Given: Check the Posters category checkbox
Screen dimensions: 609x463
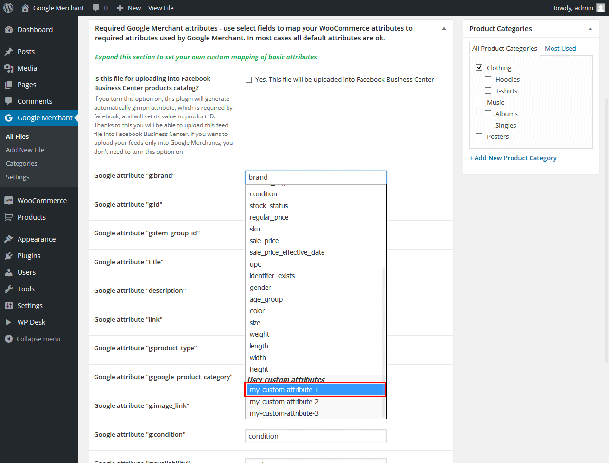Looking at the screenshot, I should coord(479,136).
